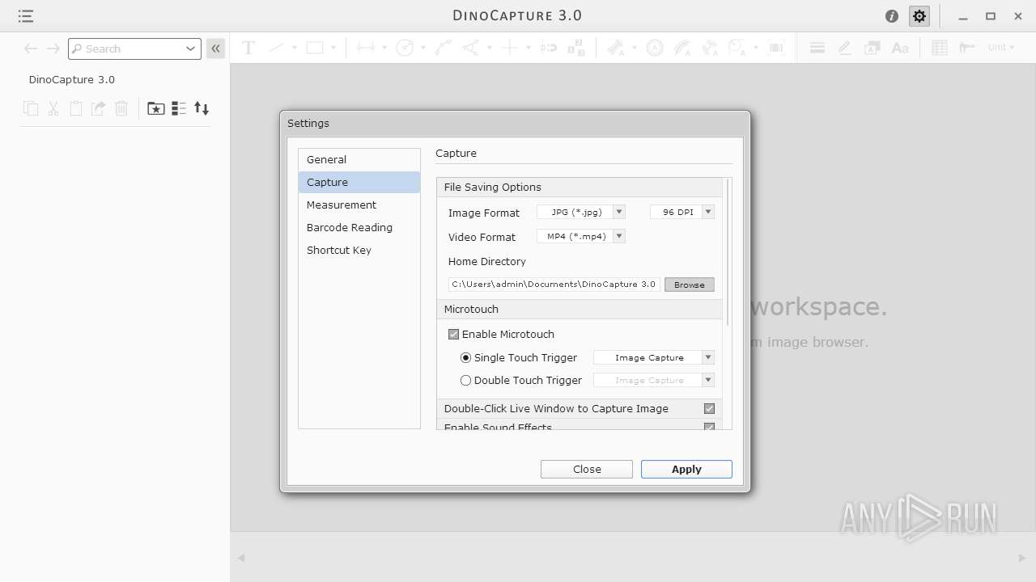
Task: Click the cut scissors icon
Action: (x=53, y=108)
